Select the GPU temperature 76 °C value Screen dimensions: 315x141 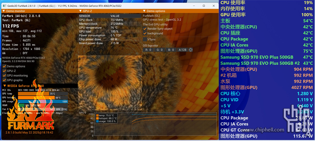[x=114, y=28]
